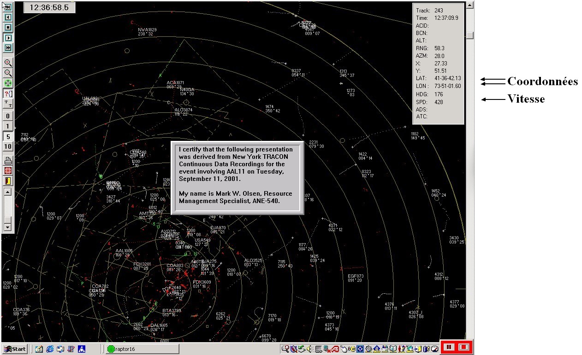Click the magnifier tray icon at tray start
582x355 pixels.
[x=285, y=349]
